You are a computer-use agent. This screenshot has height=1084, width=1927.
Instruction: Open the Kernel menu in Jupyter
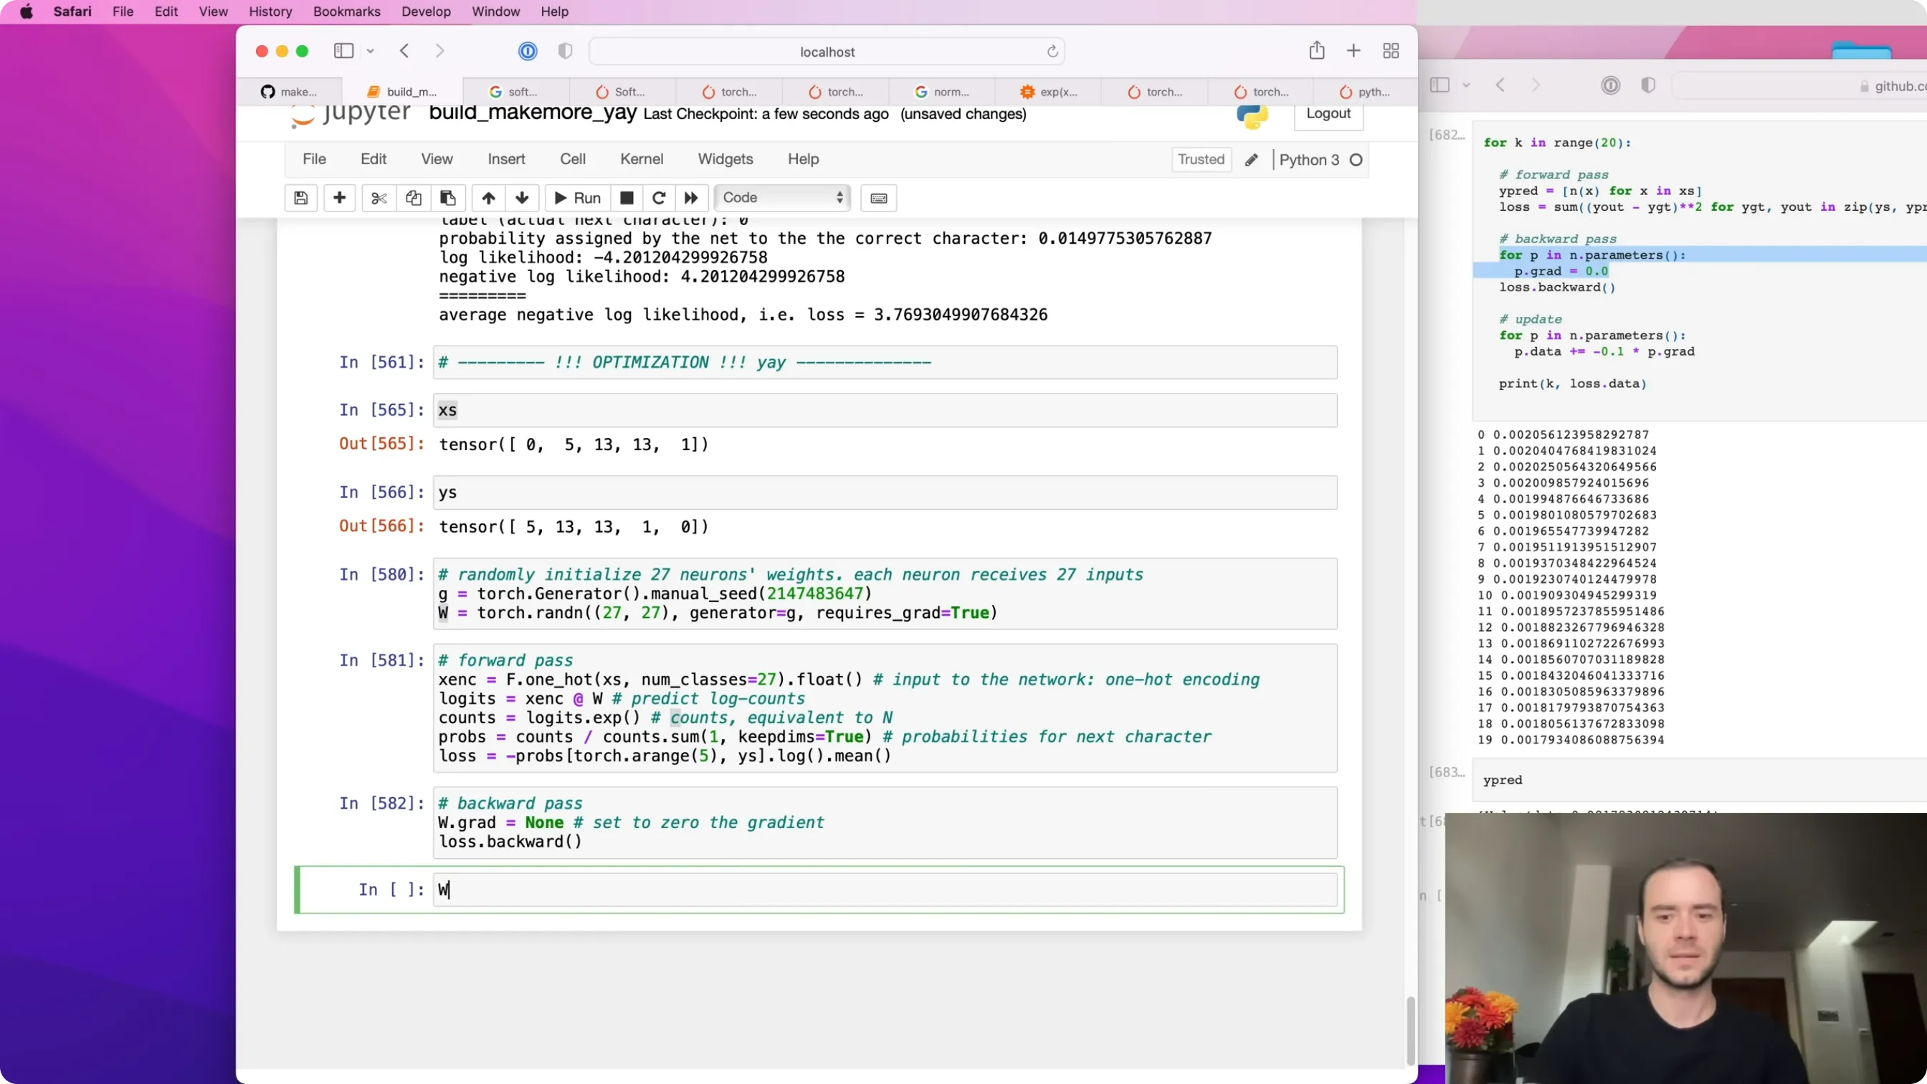[641, 159]
